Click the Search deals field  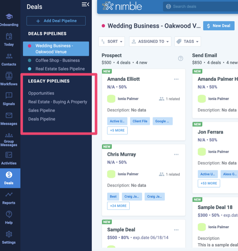[x=199, y=6]
